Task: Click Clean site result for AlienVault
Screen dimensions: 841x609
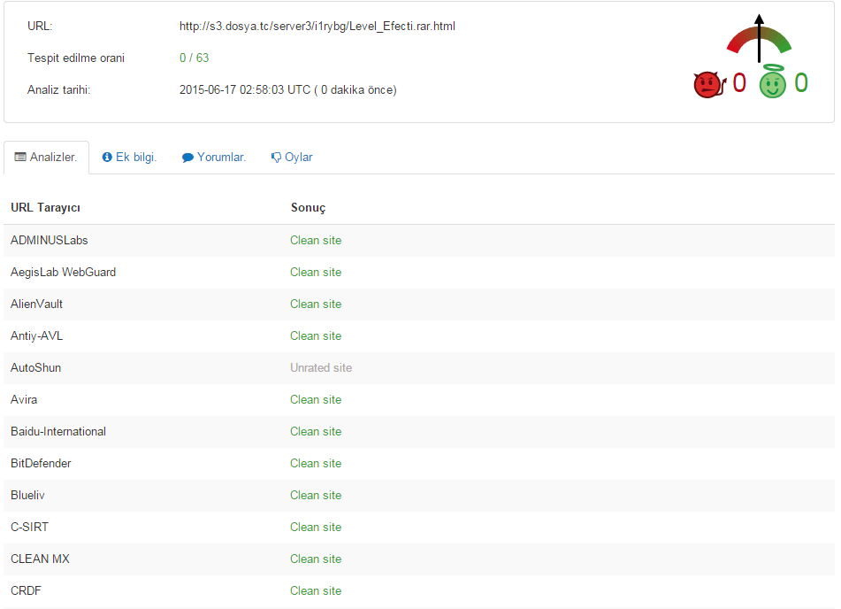Action: pos(316,304)
